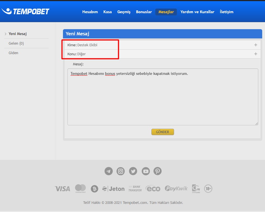Click the Tempobet logo
This screenshot has height=212, width=265.
(x=25, y=11)
